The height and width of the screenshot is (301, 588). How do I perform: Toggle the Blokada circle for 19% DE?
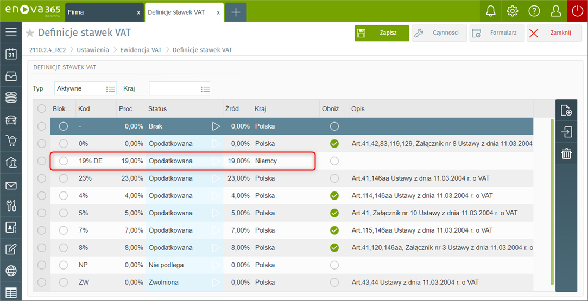click(x=64, y=161)
